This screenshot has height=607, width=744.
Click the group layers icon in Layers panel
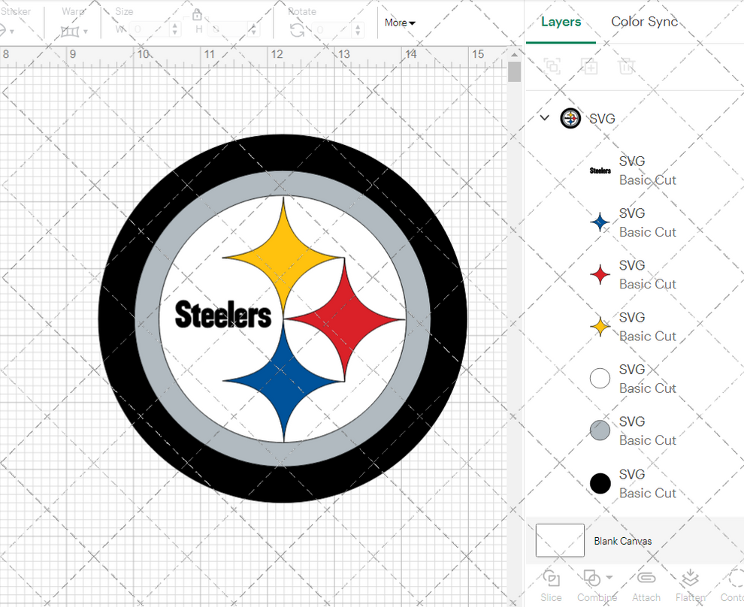coord(552,66)
